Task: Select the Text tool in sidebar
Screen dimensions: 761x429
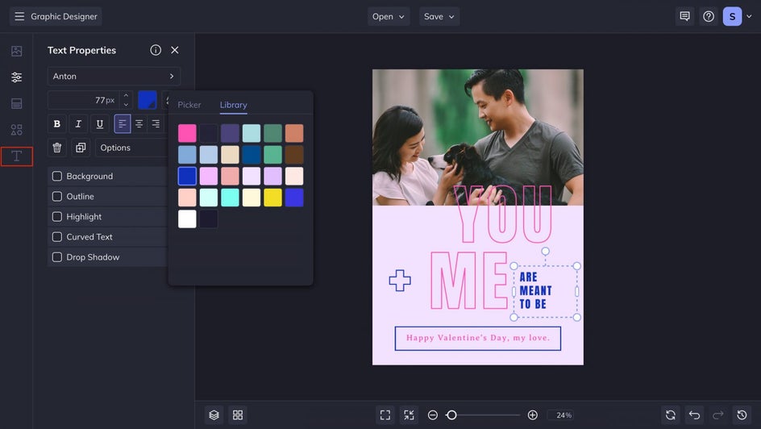Action: (x=16, y=156)
